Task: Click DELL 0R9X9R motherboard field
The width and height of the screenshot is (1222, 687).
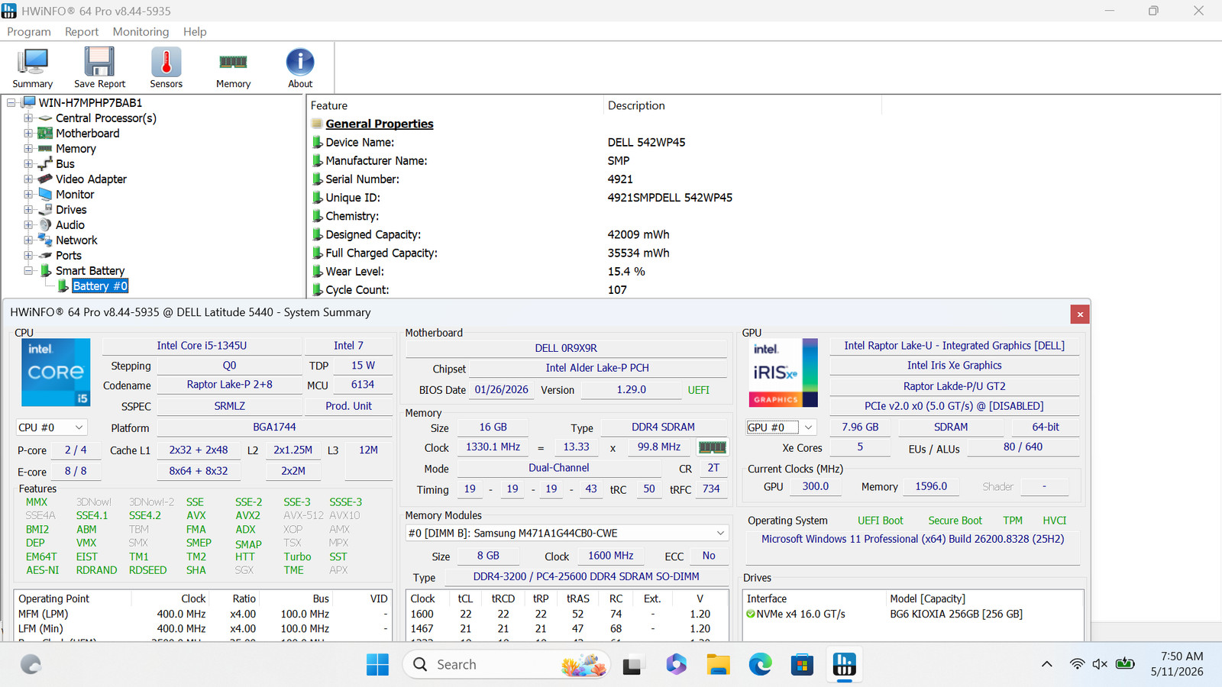Action: coord(566,348)
